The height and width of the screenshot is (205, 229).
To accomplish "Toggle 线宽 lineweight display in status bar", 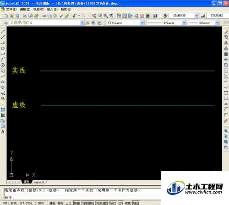I will click(128, 203).
